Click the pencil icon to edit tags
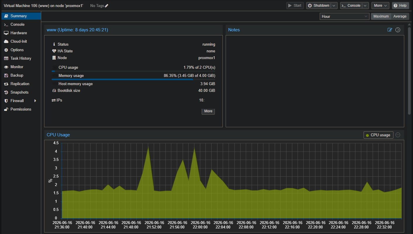 (x=107, y=6)
